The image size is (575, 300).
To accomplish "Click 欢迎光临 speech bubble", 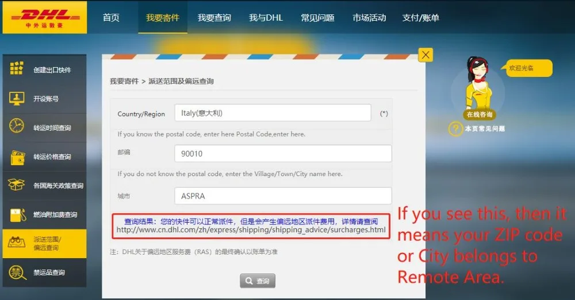I will (528, 68).
